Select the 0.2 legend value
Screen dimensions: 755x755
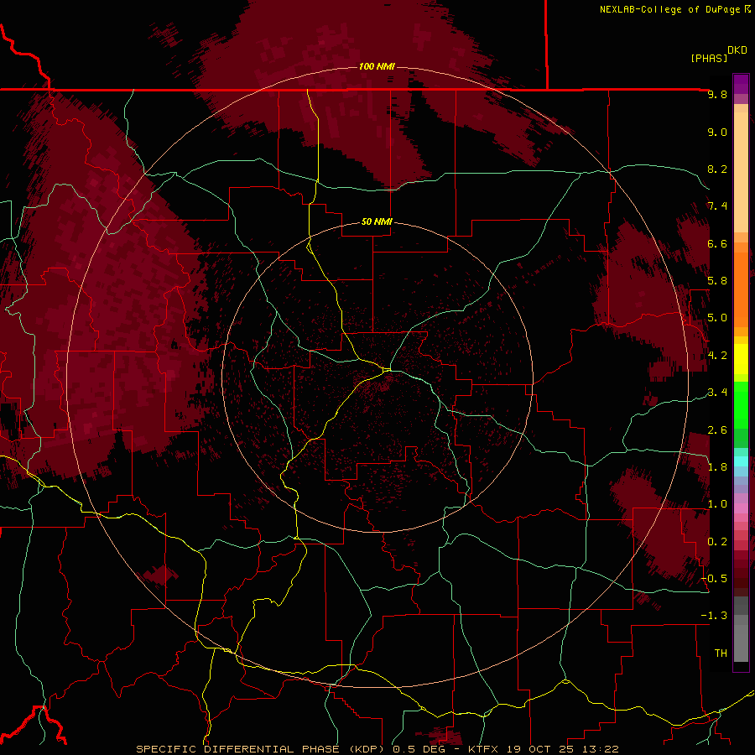coord(717,541)
